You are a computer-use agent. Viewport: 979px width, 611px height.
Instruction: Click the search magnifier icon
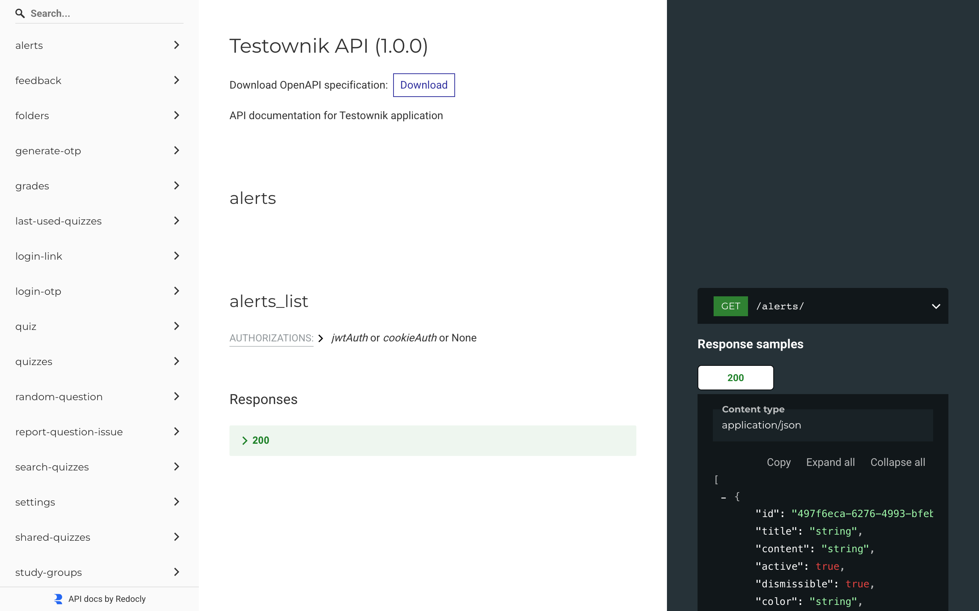coord(20,14)
